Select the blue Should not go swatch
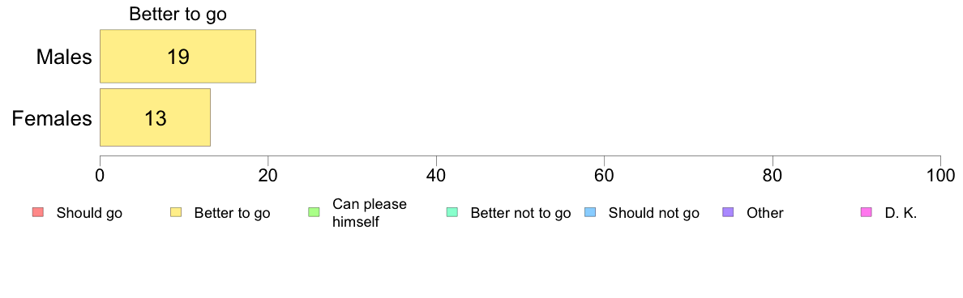 [590, 213]
